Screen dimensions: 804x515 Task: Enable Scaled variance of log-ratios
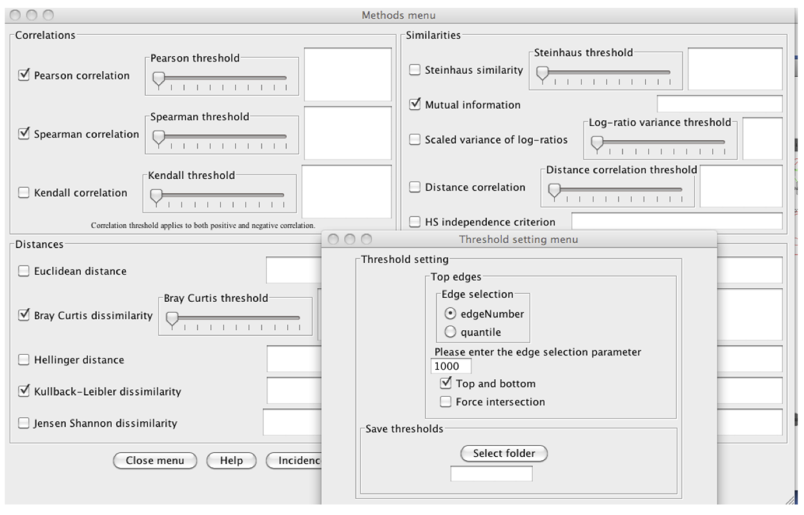[415, 140]
